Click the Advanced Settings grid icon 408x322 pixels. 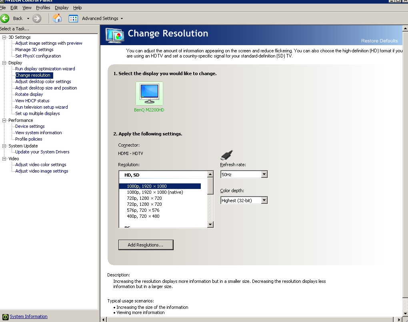pyautogui.click(x=73, y=18)
